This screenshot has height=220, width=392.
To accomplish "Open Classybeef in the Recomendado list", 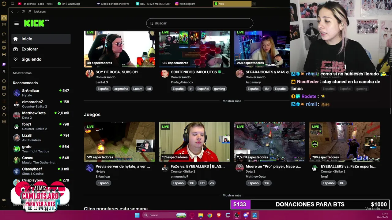I will point(41,171).
